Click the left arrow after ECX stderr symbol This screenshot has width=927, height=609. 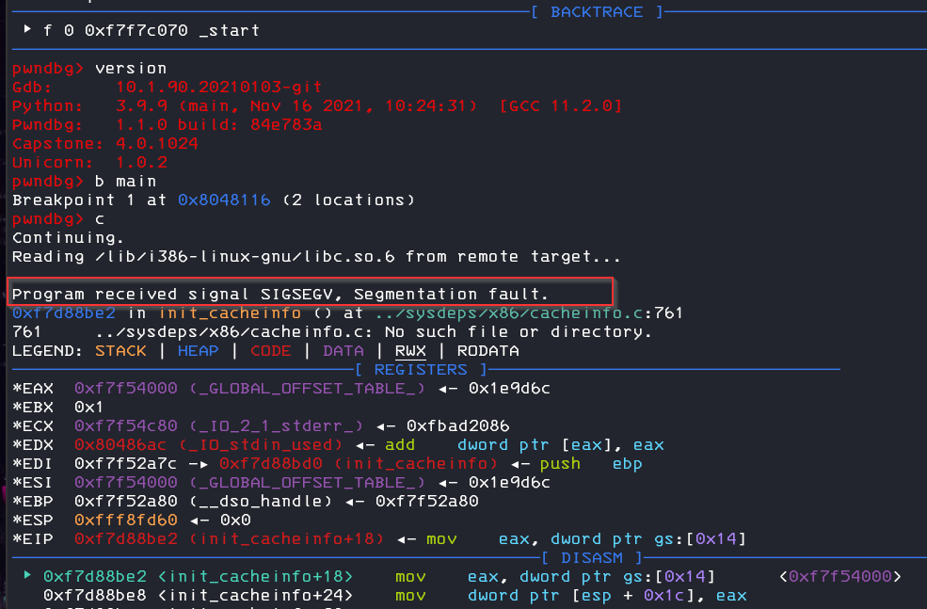(x=386, y=427)
